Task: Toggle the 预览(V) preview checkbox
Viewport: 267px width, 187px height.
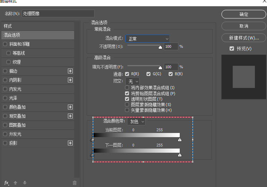Action: (x=232, y=49)
